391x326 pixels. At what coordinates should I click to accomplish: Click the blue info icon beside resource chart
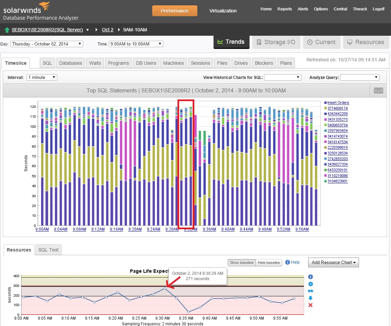click(x=311, y=277)
